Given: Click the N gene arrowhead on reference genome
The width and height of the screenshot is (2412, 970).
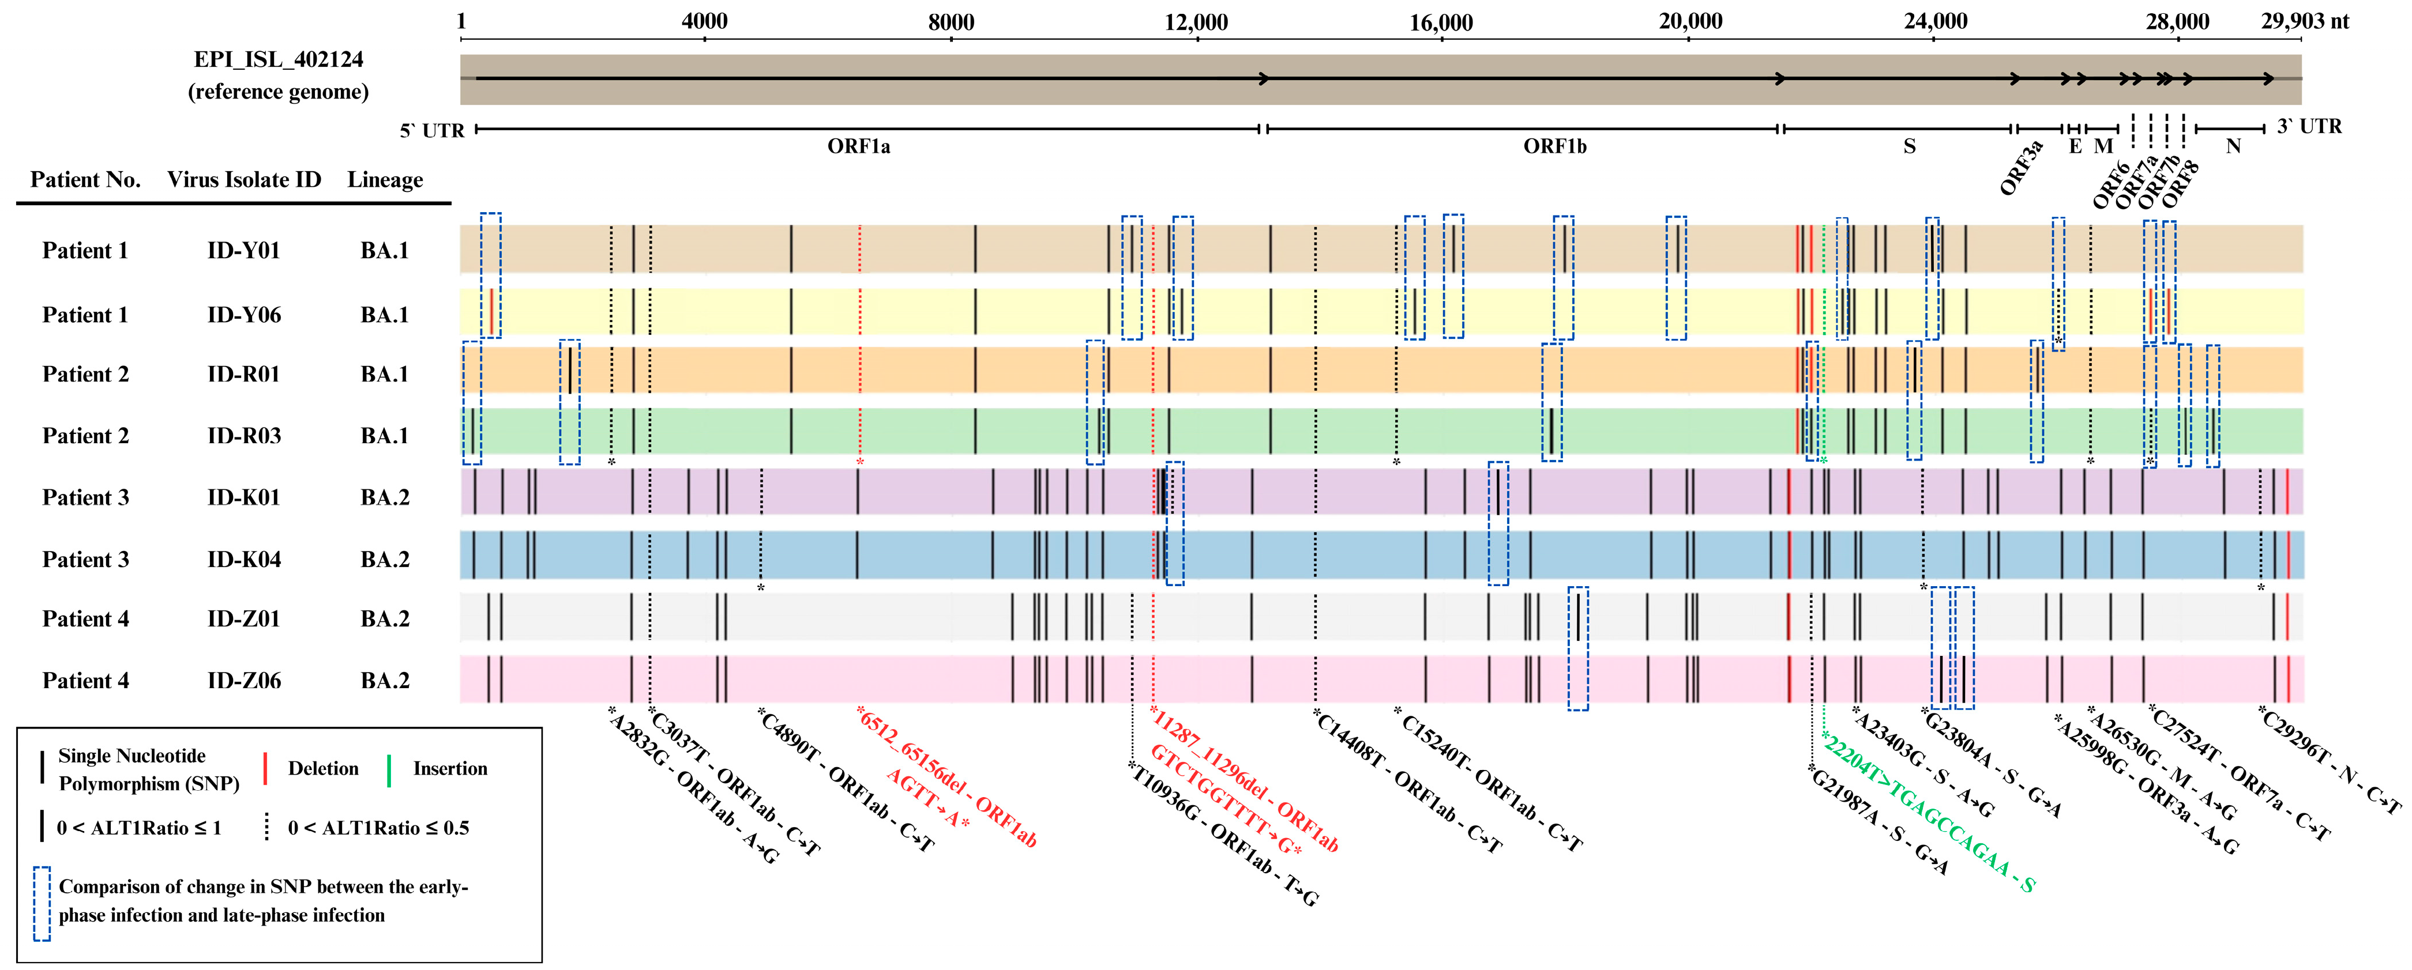Looking at the screenshot, I should [2269, 78].
